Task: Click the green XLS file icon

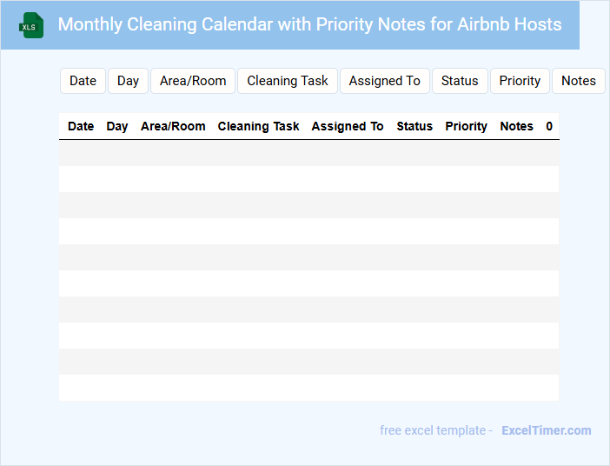Action: click(32, 25)
